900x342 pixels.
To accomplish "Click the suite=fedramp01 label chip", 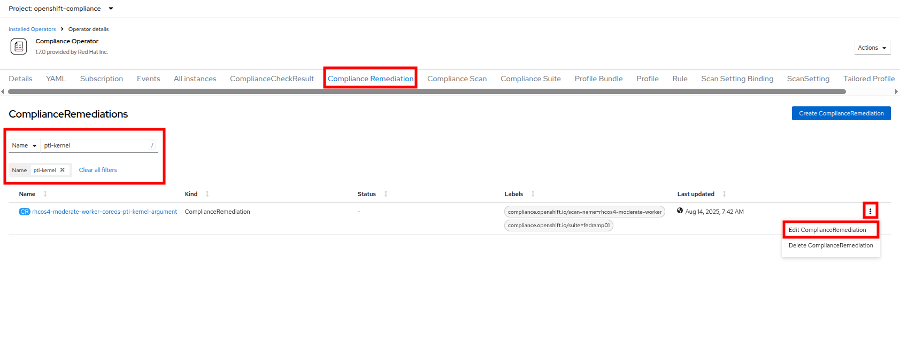I will pyautogui.click(x=559, y=226).
